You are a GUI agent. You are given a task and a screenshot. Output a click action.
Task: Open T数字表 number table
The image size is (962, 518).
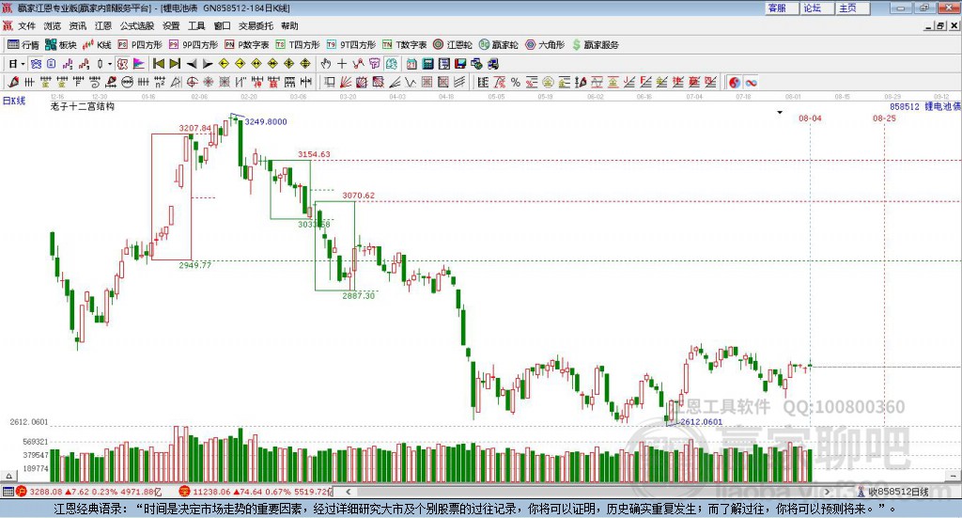(x=404, y=45)
